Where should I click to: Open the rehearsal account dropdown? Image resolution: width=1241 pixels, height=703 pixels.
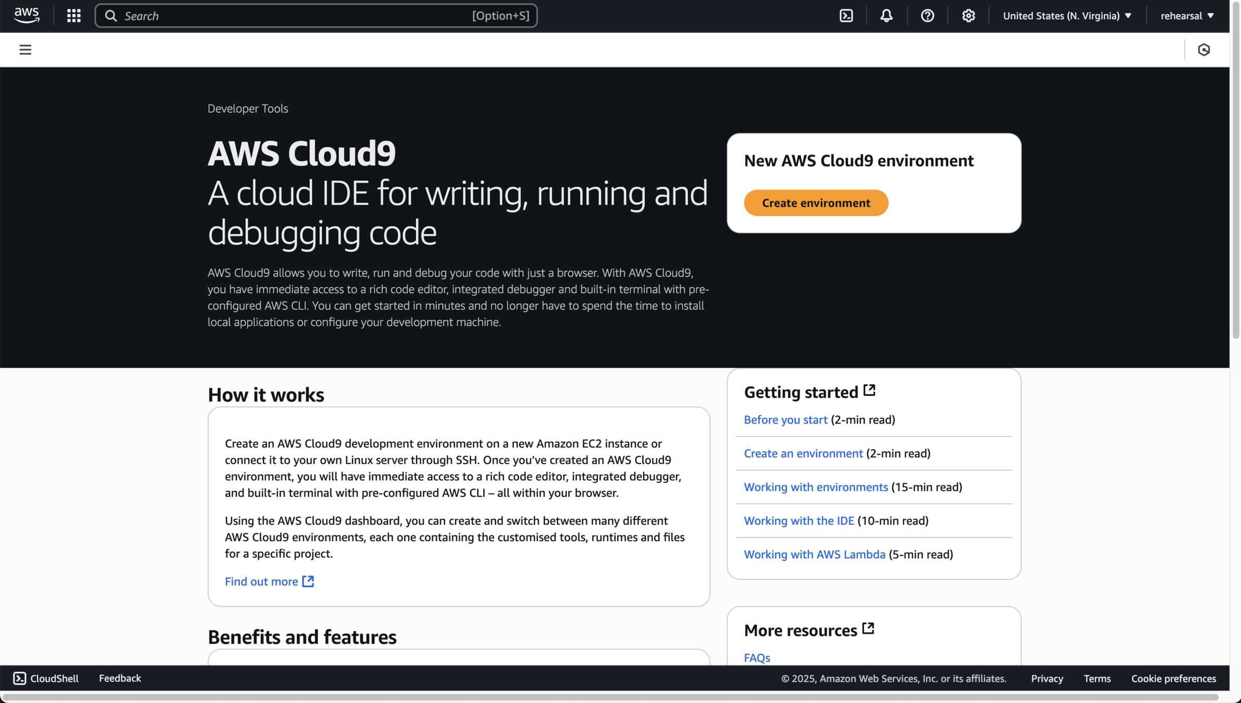pyautogui.click(x=1187, y=16)
